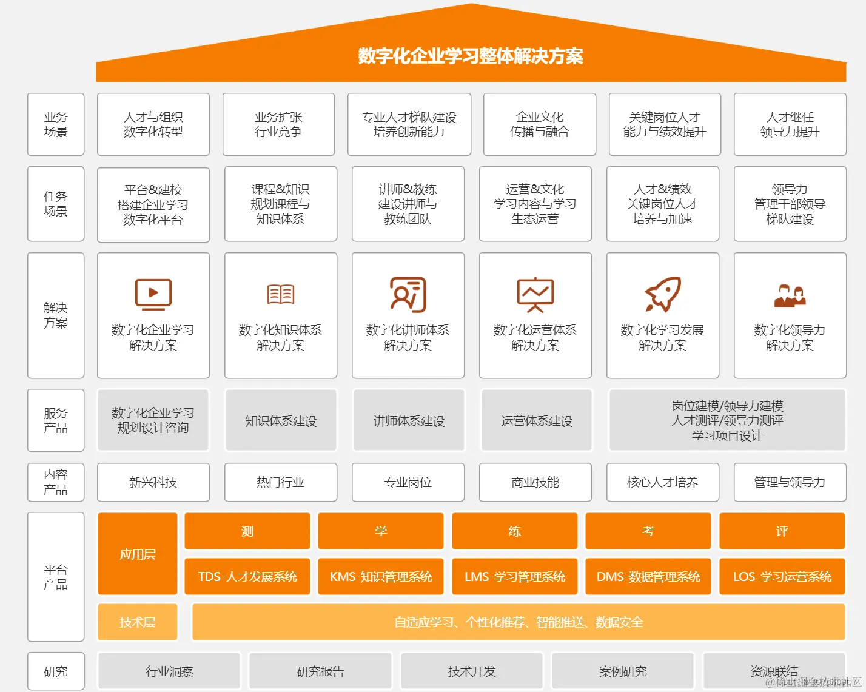Viewport: 866px width, 692px height.
Task: Click the 运营体系建设 service box
Action: point(537,420)
